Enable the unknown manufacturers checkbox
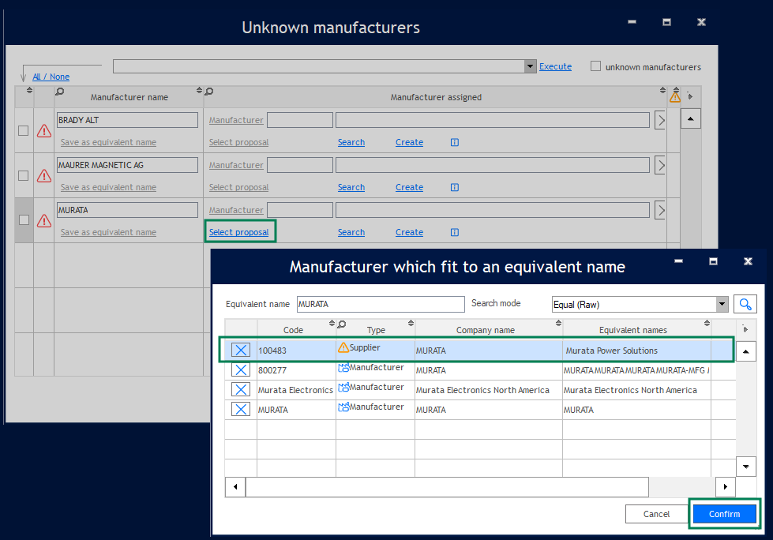Image resolution: width=773 pixels, height=540 pixels. (x=596, y=67)
